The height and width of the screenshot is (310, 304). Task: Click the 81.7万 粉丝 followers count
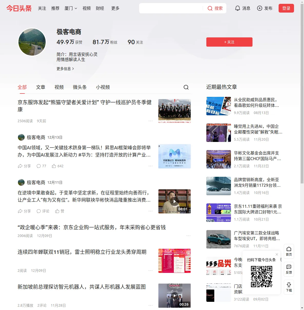(105, 42)
